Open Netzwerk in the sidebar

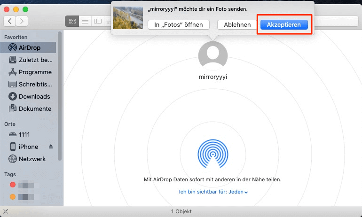(x=28, y=159)
